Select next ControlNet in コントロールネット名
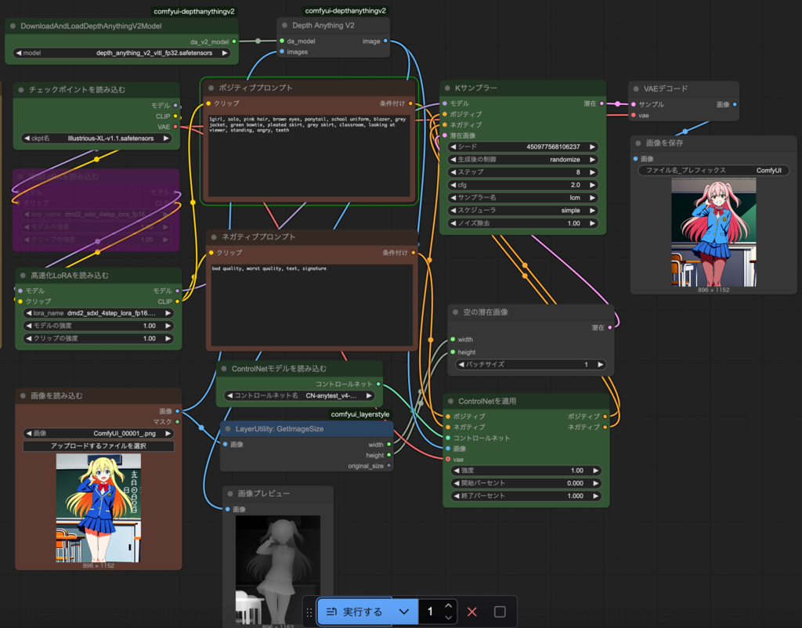Screen dimensions: 802x628 (x=369, y=395)
